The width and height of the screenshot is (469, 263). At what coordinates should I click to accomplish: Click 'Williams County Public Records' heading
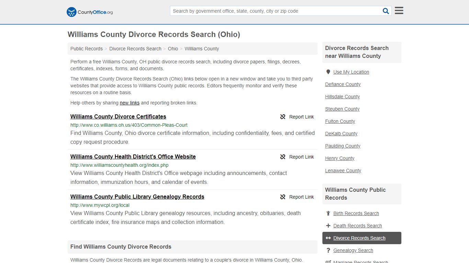355,194
